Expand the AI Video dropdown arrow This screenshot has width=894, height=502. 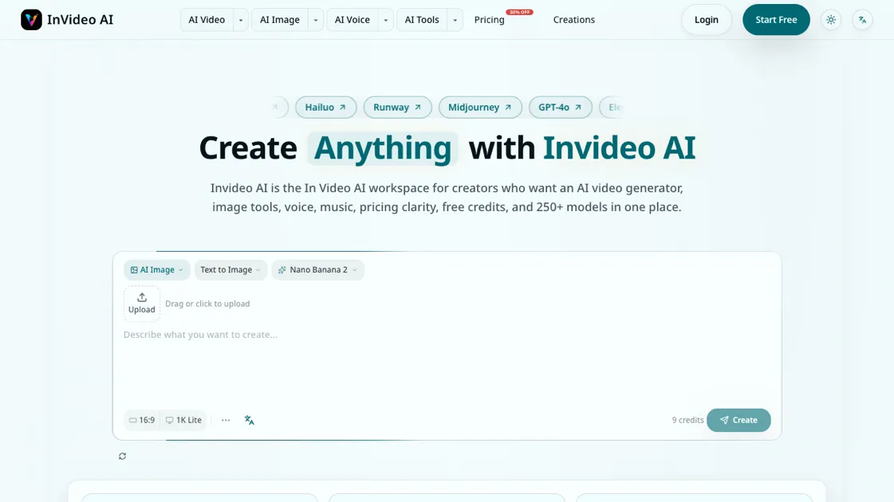point(241,20)
